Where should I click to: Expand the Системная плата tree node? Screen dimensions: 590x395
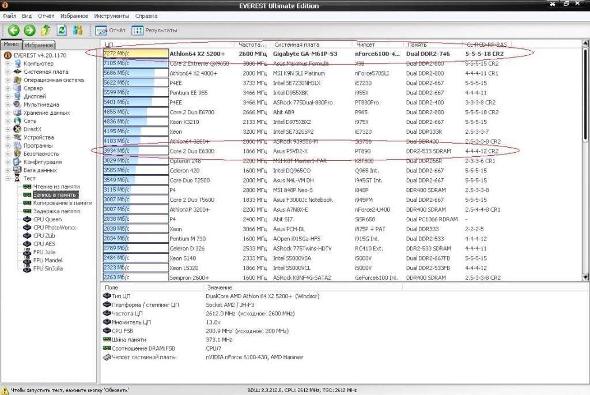coord(8,72)
